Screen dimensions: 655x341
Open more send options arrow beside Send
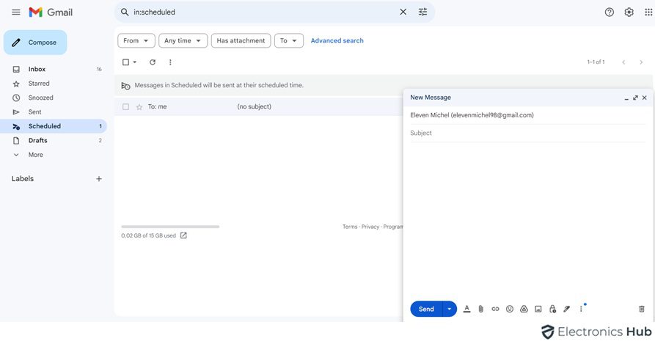click(x=450, y=309)
